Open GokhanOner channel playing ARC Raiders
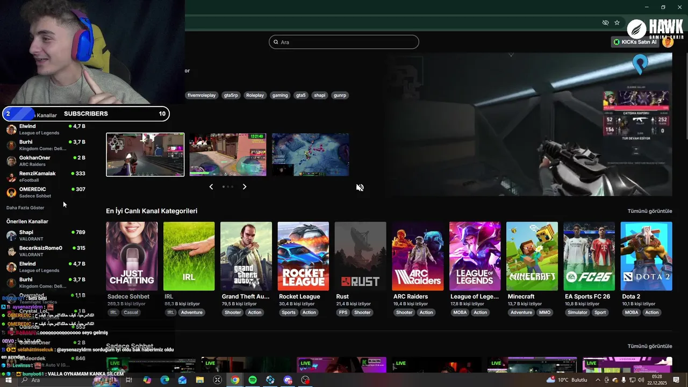Viewport: 688px width, 387px height. 46,161
